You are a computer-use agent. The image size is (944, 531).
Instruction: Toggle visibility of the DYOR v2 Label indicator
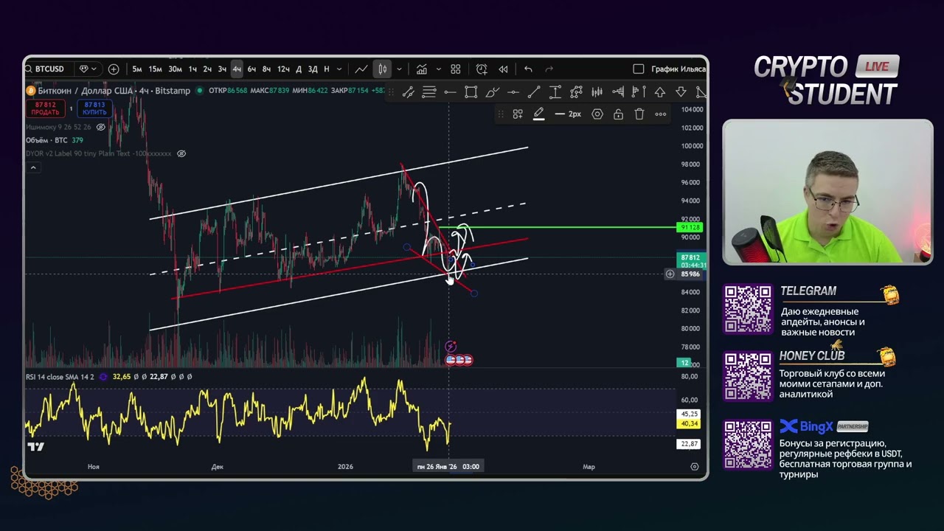181,153
